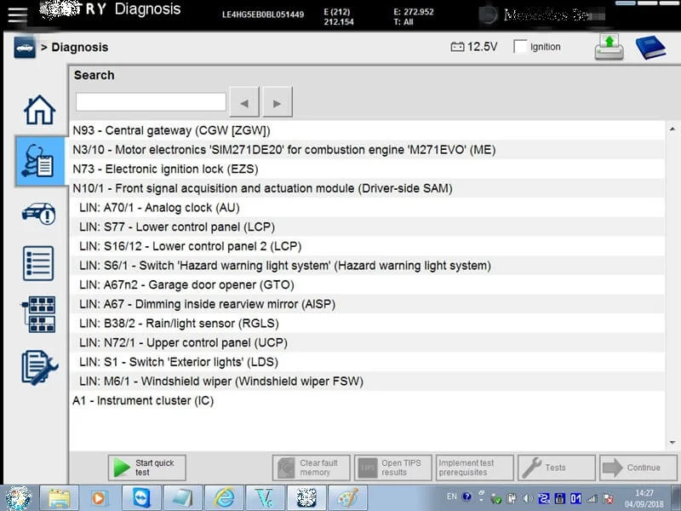This screenshot has height=511, width=681.
Task: Open the hamburger menu icon
Action: (x=17, y=15)
